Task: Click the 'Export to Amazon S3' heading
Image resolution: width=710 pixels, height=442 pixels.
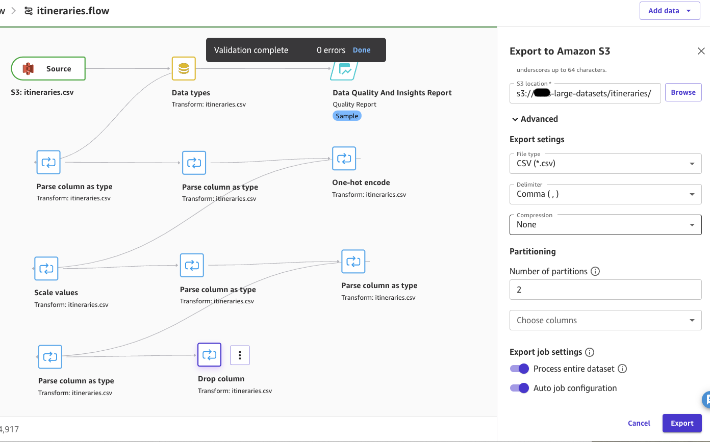Action: 560,51
